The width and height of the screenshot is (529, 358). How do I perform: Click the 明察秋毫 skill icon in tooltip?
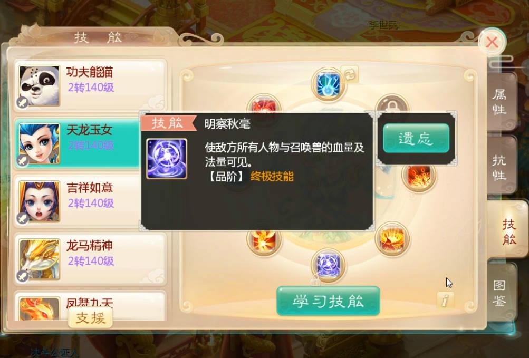[167, 159]
